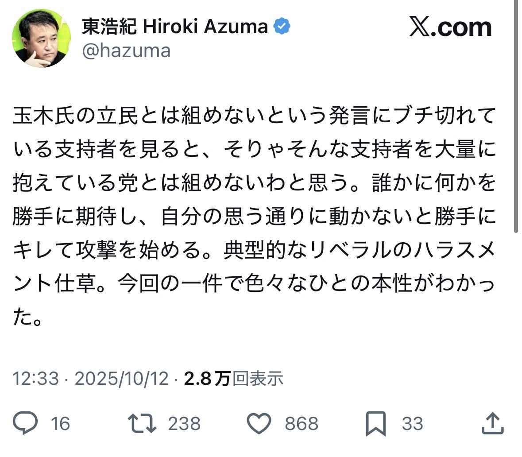Click the bookmark count 33
This screenshot has width=522, height=457.
point(412,424)
